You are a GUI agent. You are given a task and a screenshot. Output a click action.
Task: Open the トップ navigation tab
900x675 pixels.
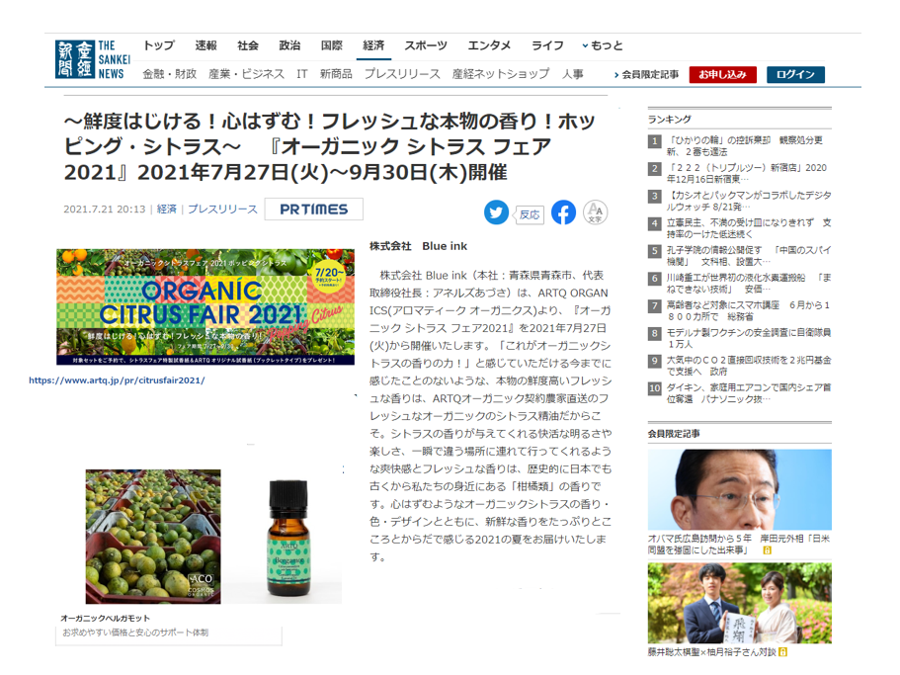click(159, 45)
